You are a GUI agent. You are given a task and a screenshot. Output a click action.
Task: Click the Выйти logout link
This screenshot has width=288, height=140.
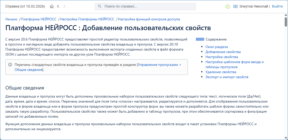(277, 7)
